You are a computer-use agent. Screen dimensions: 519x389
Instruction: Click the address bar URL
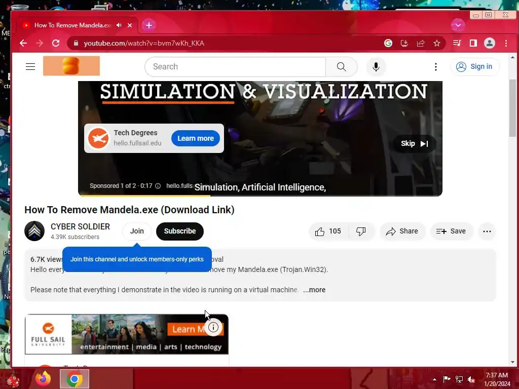(x=143, y=44)
